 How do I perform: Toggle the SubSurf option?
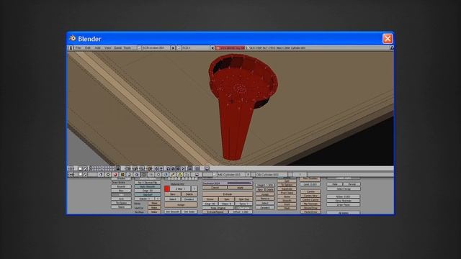click(148, 195)
